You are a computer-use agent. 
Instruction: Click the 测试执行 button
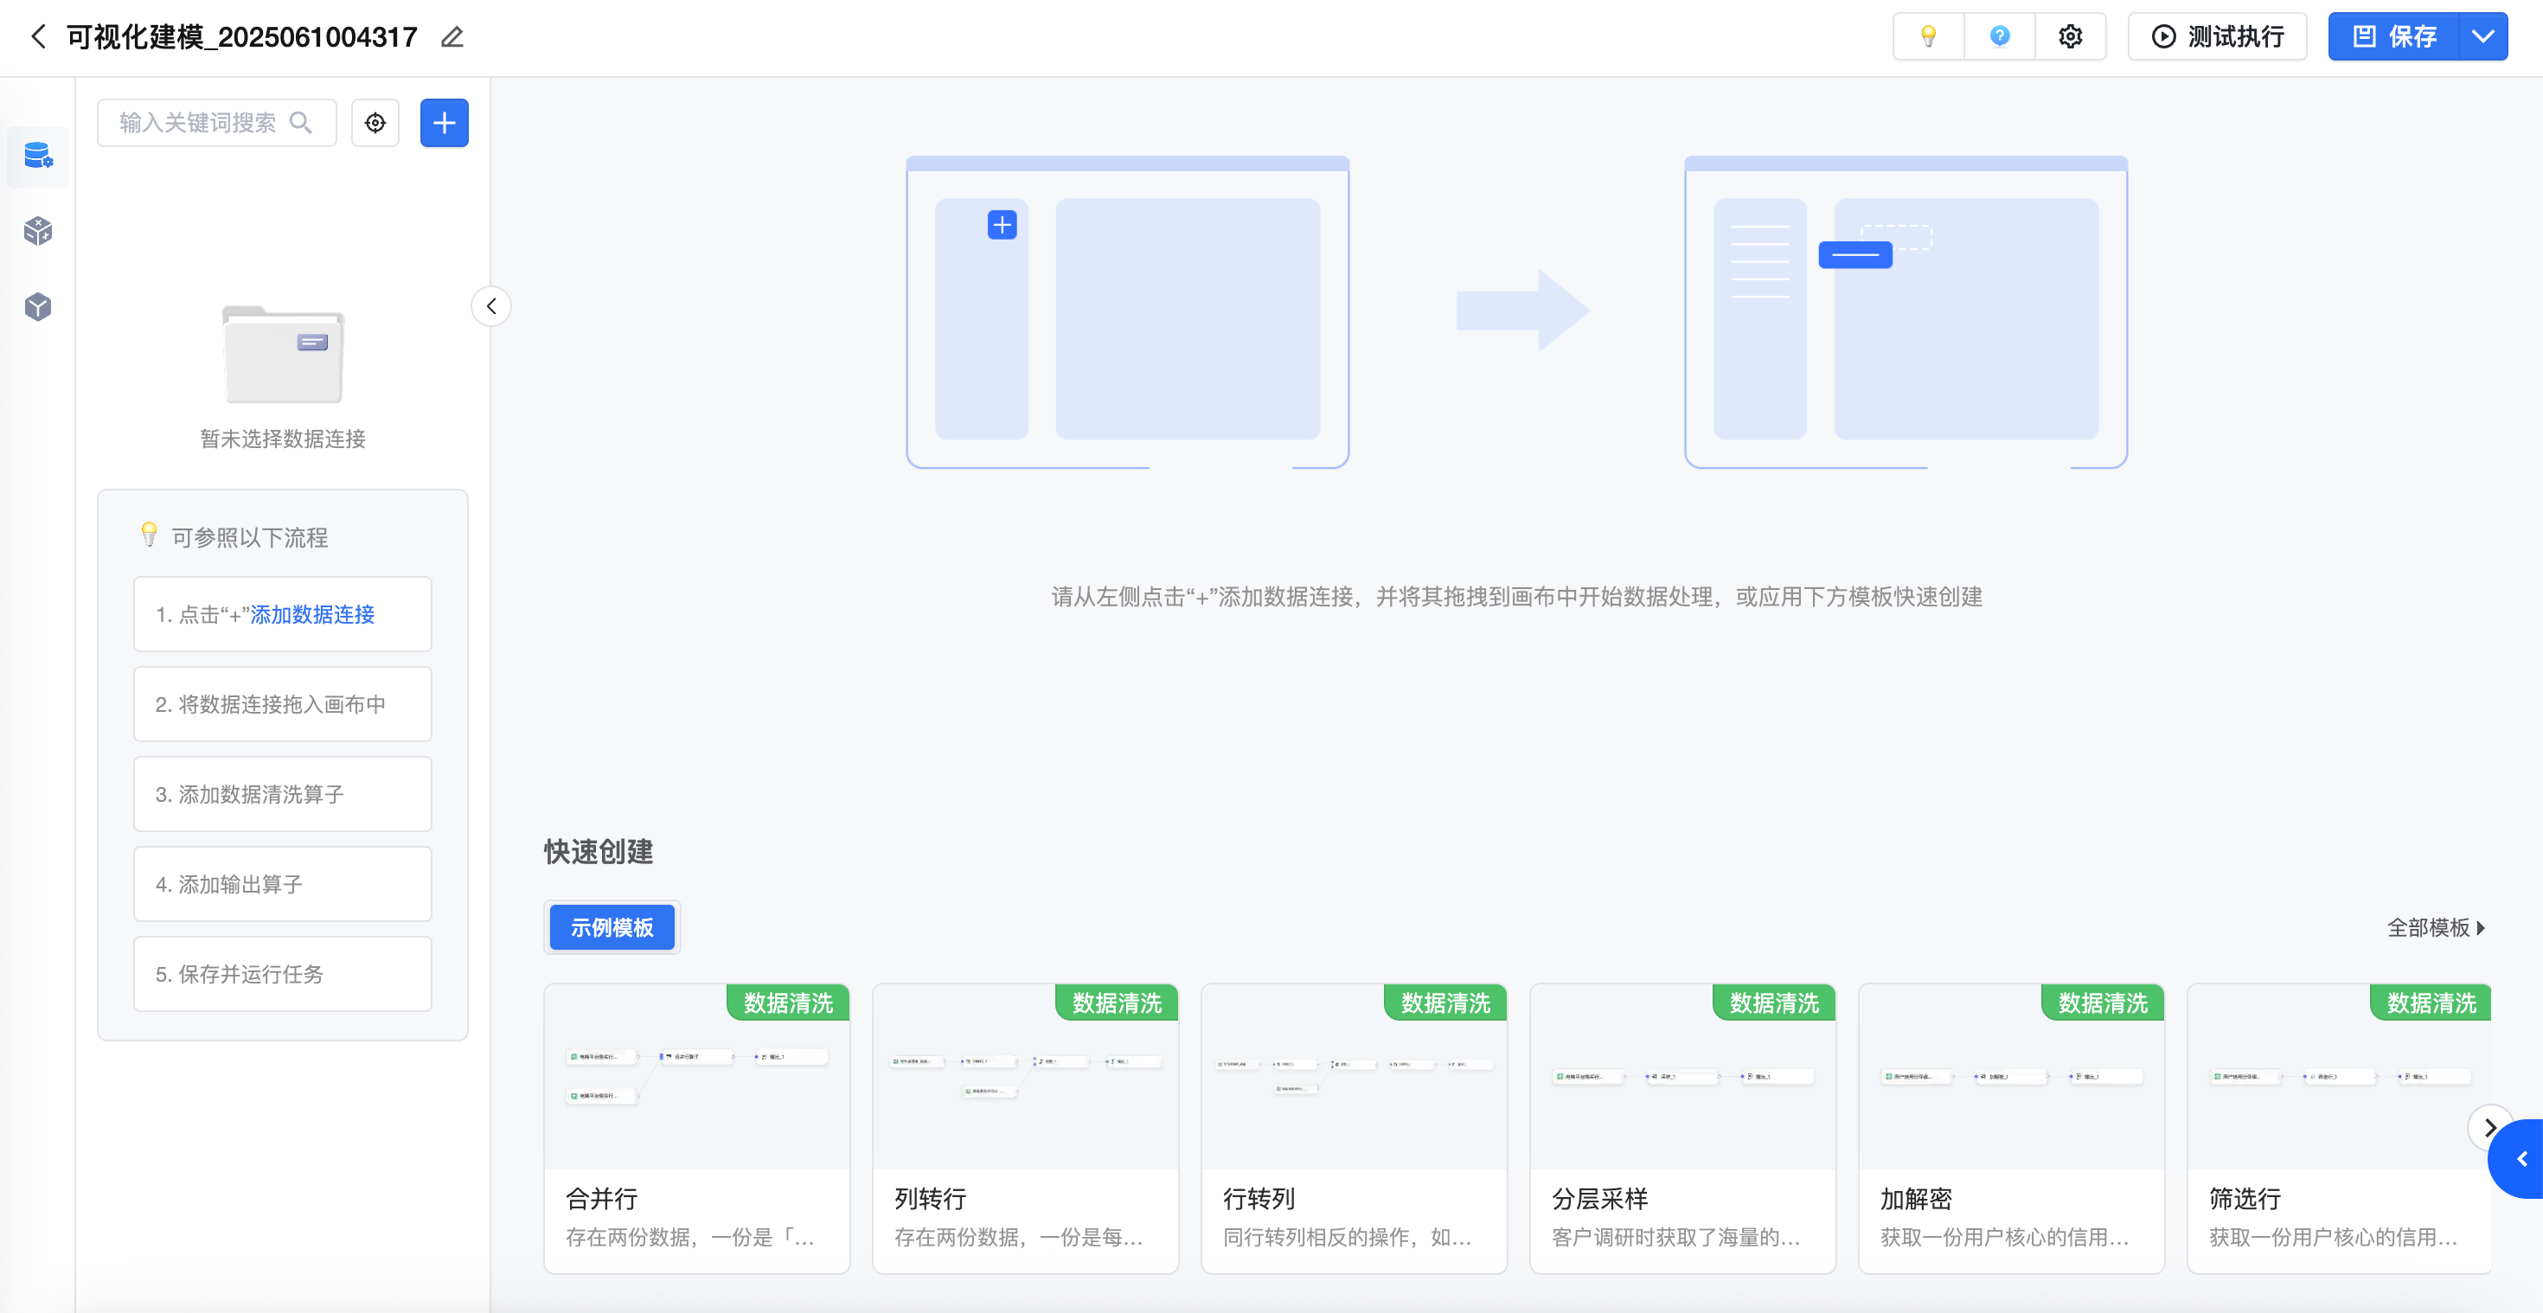(x=2217, y=36)
